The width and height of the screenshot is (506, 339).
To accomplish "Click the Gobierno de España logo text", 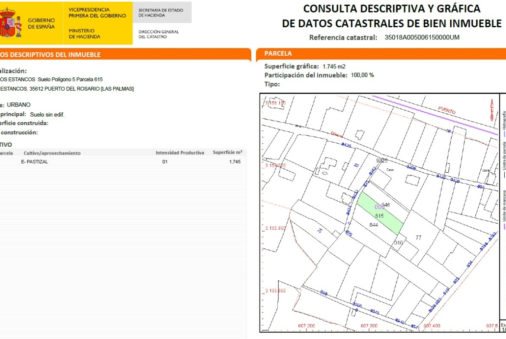I will [42, 23].
